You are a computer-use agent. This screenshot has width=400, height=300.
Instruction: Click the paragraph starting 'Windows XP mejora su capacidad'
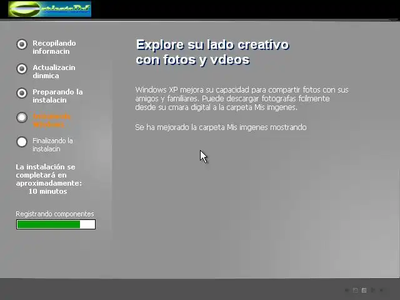242,99
